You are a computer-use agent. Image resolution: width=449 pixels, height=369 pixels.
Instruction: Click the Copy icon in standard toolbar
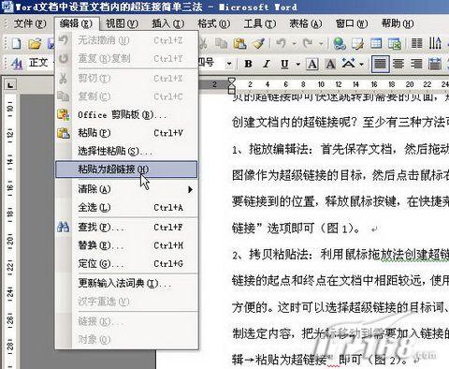click(x=221, y=43)
